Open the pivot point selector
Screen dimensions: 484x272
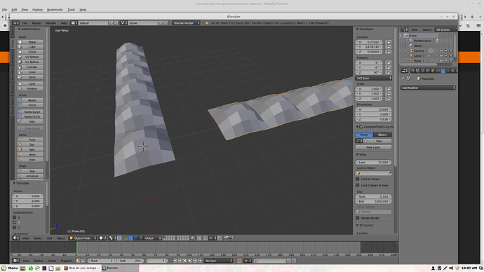112,238
